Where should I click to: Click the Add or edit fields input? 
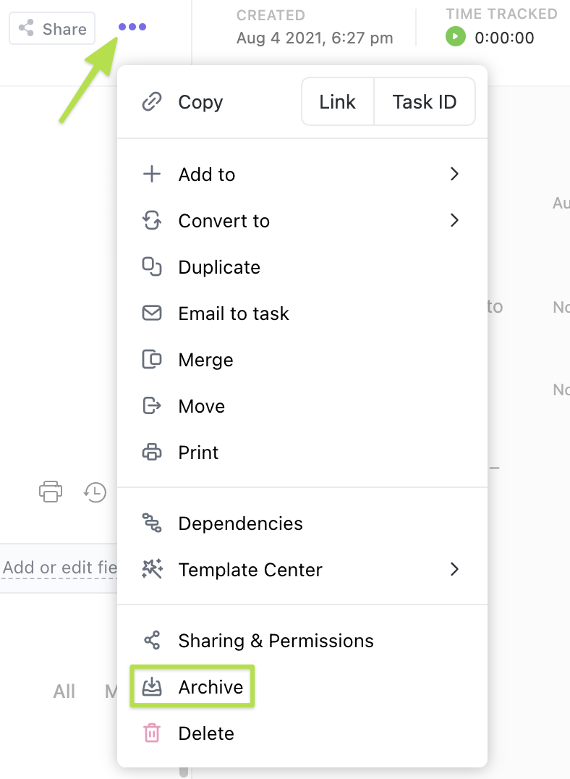(x=59, y=568)
